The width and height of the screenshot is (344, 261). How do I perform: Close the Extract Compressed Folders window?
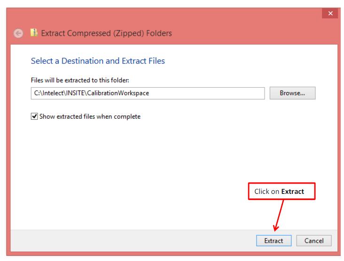pyautogui.click(x=330, y=13)
